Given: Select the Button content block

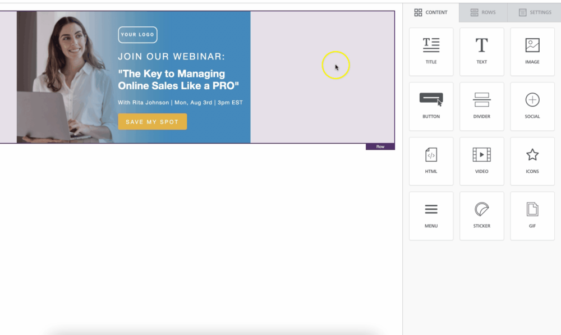Looking at the screenshot, I should [x=431, y=106].
